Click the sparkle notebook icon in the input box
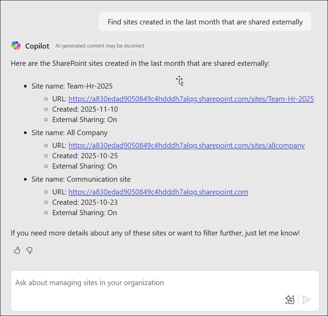This screenshot has height=316, width=328. point(290,300)
